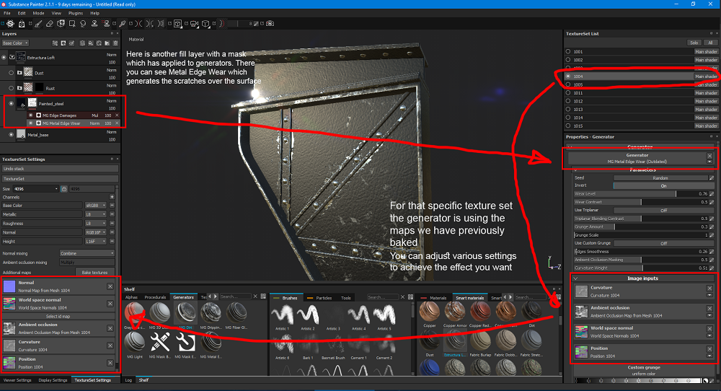
Task: Open the Normal mixing Combine dropdown
Action: tap(87, 253)
